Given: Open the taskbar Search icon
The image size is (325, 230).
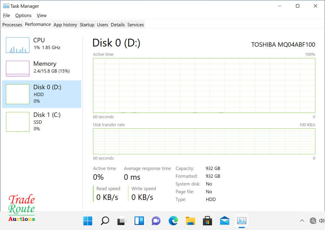Looking at the screenshot, I should click(105, 221).
